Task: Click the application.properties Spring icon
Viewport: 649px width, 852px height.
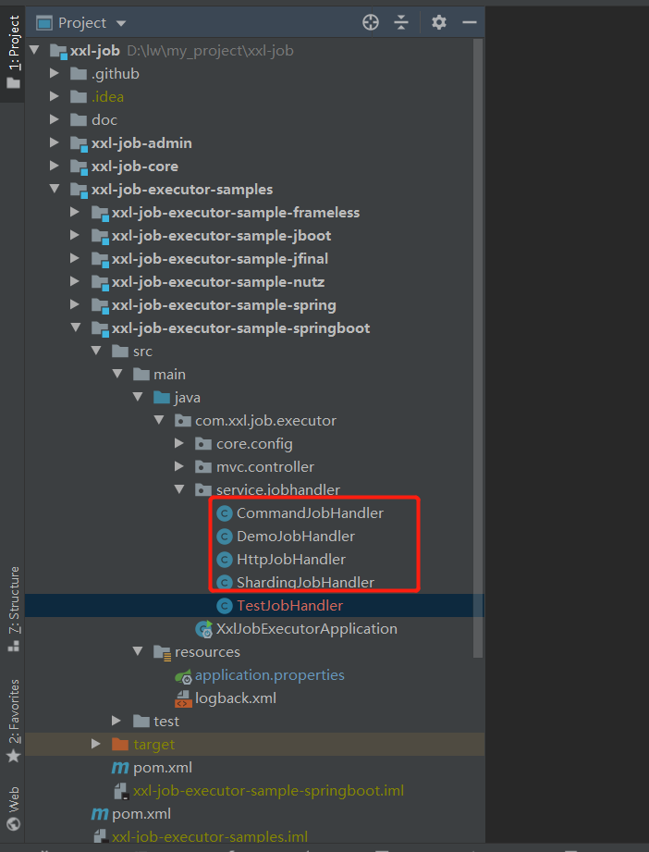Action: tap(184, 676)
